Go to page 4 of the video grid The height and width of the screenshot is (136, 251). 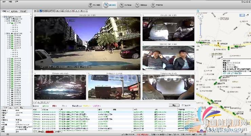(x=47, y=102)
